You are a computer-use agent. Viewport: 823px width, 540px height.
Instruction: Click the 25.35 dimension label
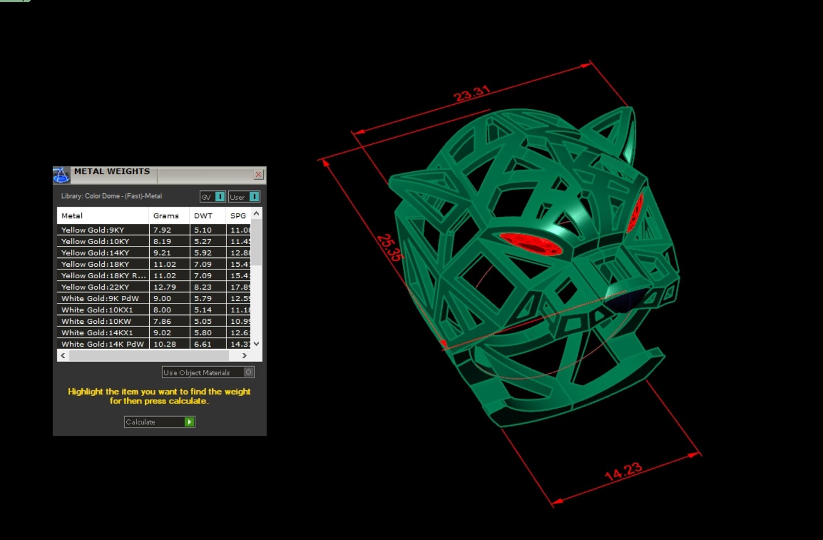click(x=390, y=248)
